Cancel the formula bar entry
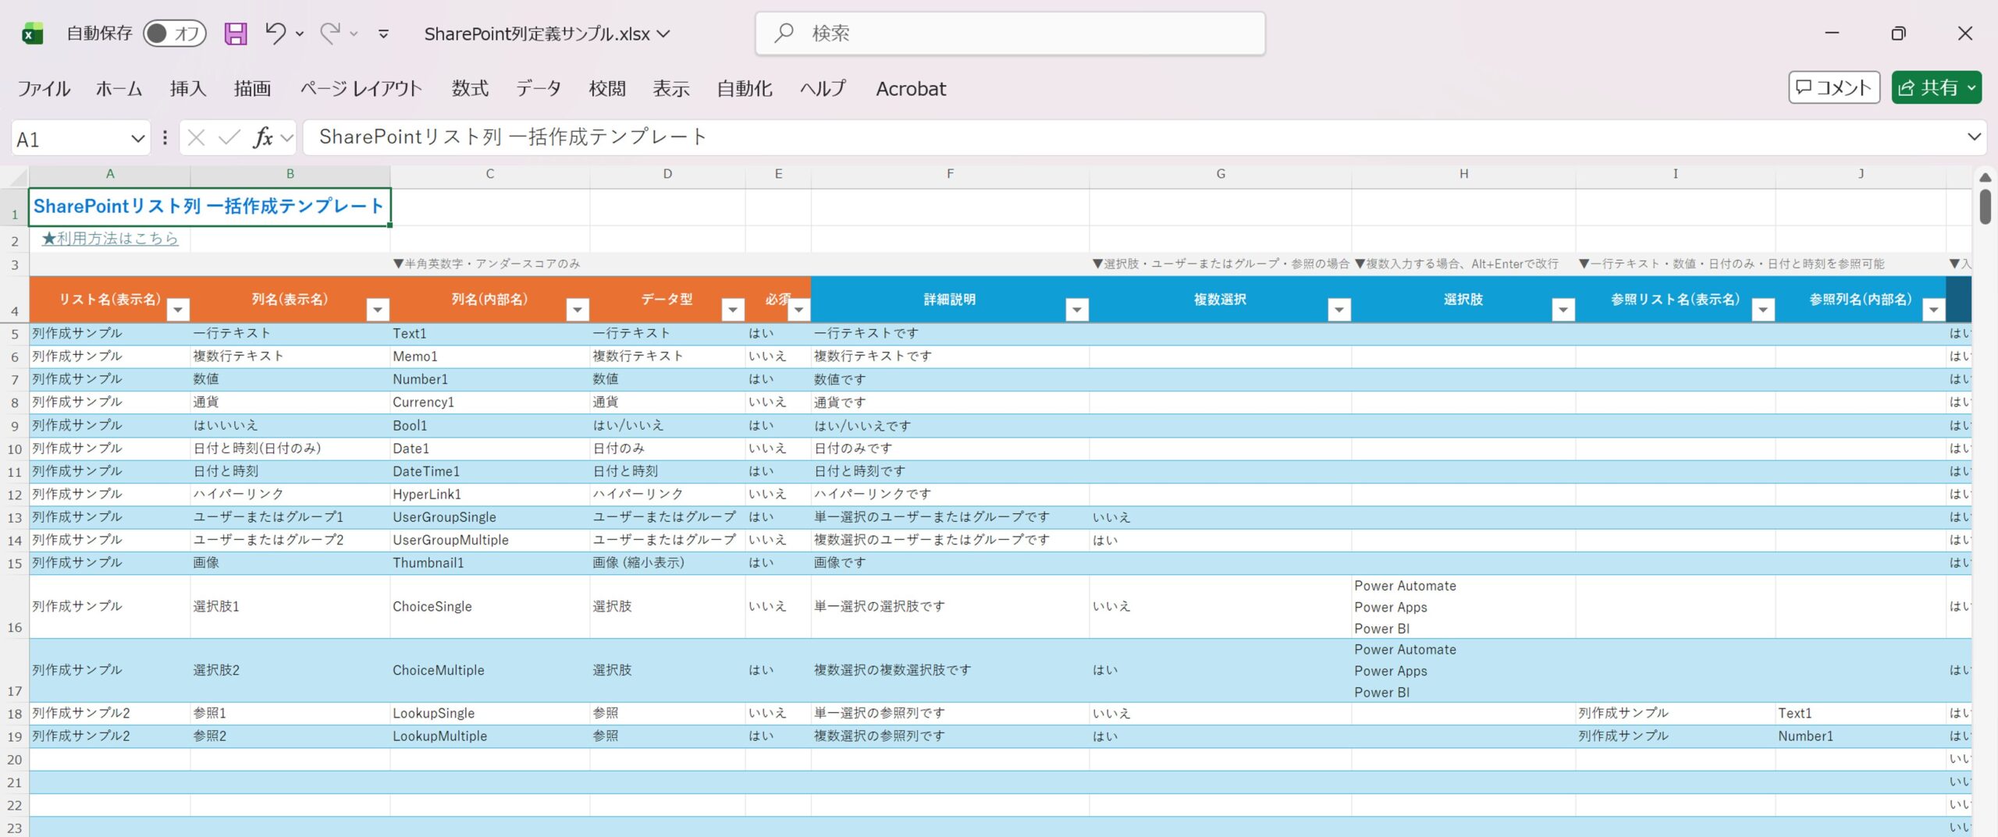This screenshot has width=1998, height=837. pyautogui.click(x=196, y=138)
